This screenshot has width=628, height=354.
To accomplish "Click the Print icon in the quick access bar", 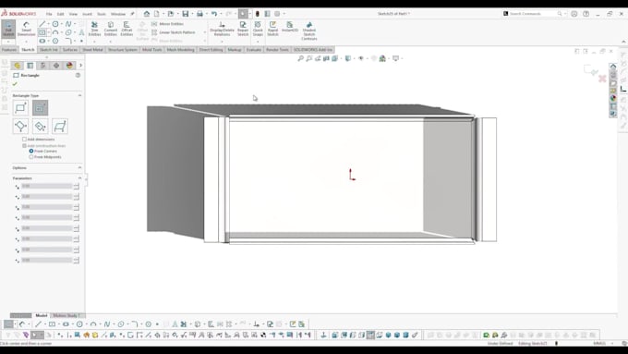I will (199, 14).
